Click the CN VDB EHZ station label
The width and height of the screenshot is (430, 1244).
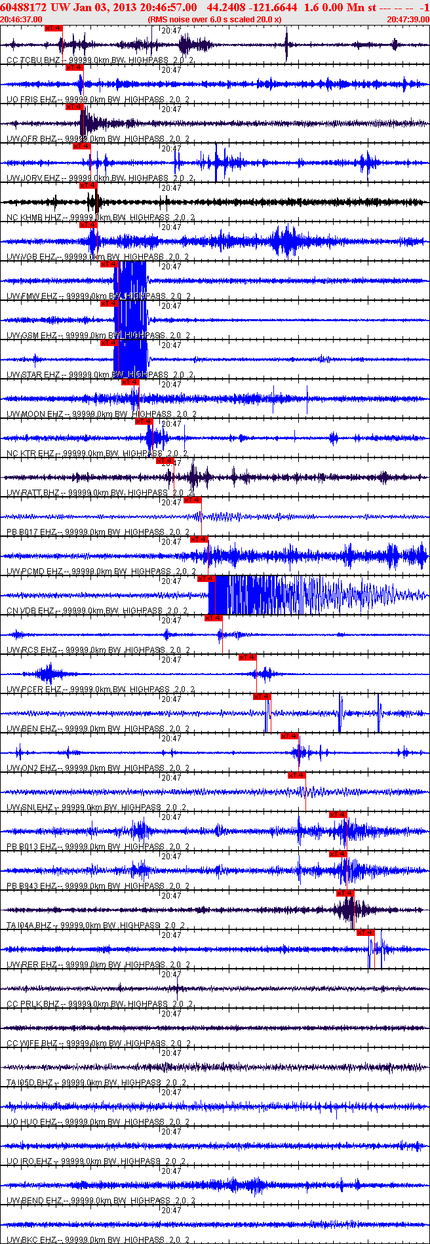click(31, 611)
